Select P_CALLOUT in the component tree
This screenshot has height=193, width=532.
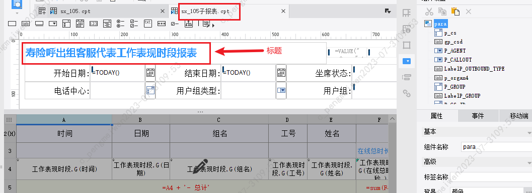click(x=458, y=60)
